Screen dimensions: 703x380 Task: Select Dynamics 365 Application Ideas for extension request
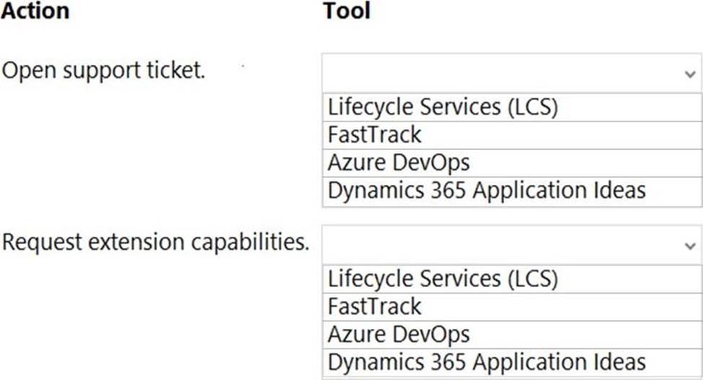pyautogui.click(x=511, y=363)
